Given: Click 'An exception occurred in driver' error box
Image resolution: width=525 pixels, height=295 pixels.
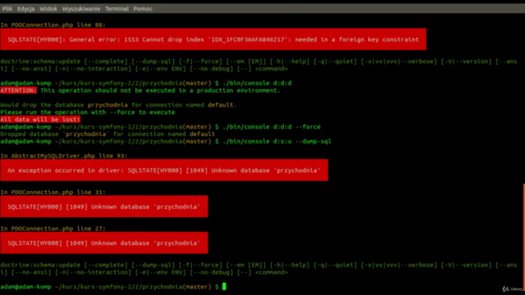Looking at the screenshot, I should [x=164, y=170].
